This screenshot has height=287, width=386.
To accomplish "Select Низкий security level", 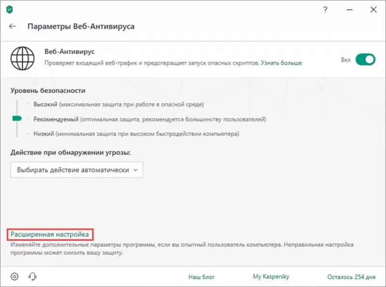I will (x=44, y=133).
